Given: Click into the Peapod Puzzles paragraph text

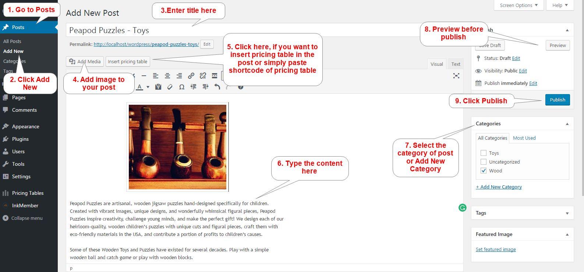Looking at the screenshot, I should pyautogui.click(x=177, y=219).
